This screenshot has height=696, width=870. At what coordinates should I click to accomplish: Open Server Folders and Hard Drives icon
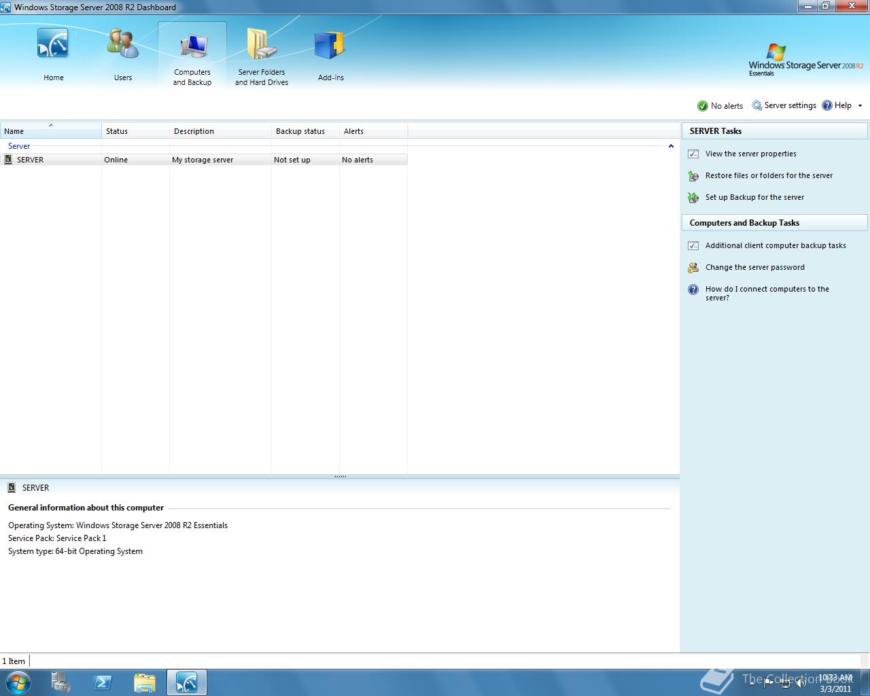pyautogui.click(x=262, y=45)
